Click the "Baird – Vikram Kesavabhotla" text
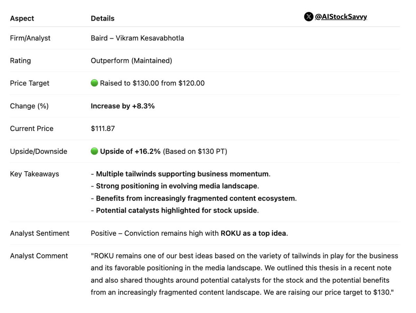This screenshot has height=313, width=416. click(137, 38)
